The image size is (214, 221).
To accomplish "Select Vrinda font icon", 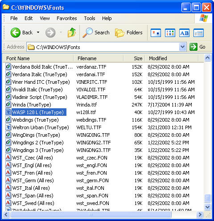I will coord(8,104).
